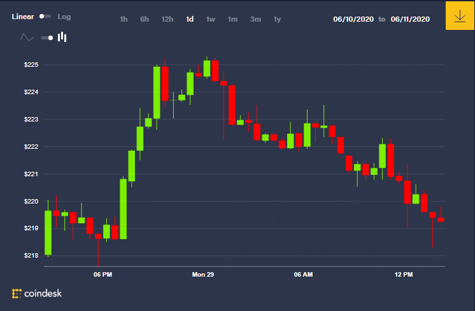
Task: Toggle the line/candlestick chart switch
Action: pos(47,38)
